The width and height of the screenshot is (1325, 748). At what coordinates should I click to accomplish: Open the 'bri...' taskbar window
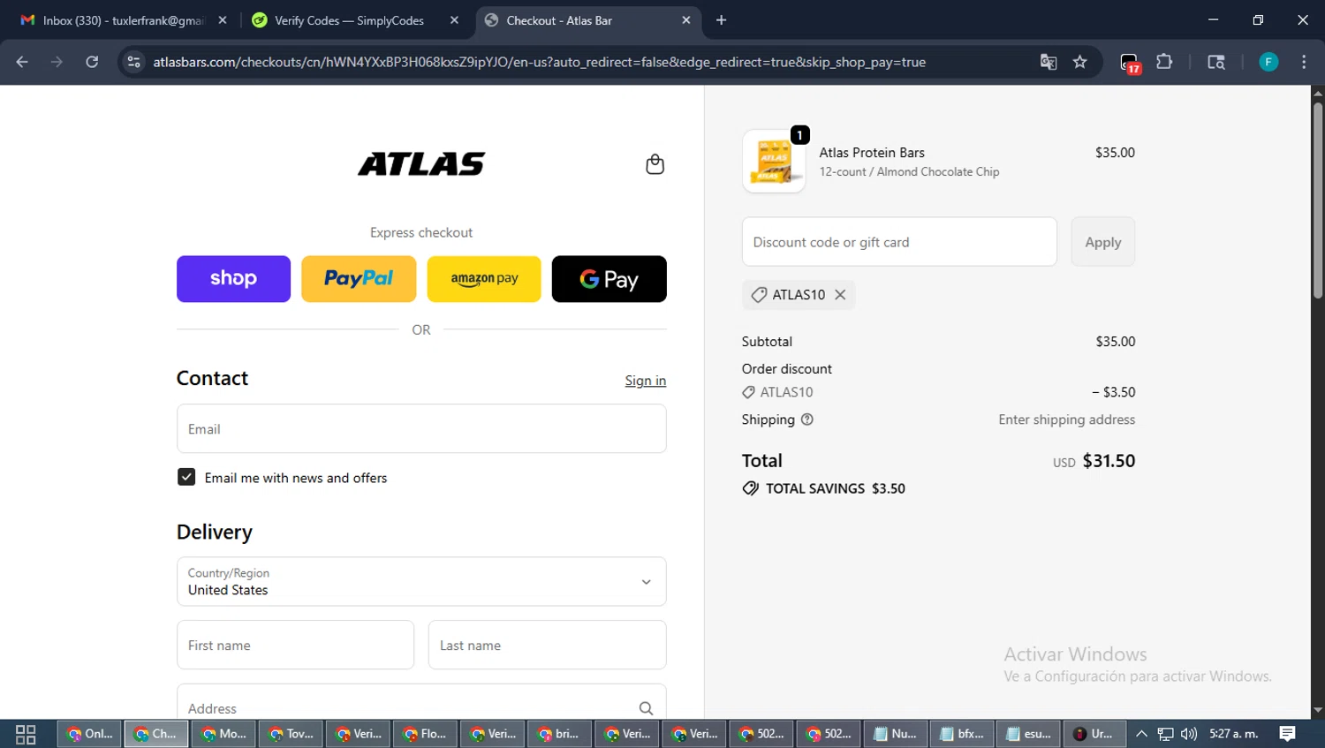coord(559,734)
